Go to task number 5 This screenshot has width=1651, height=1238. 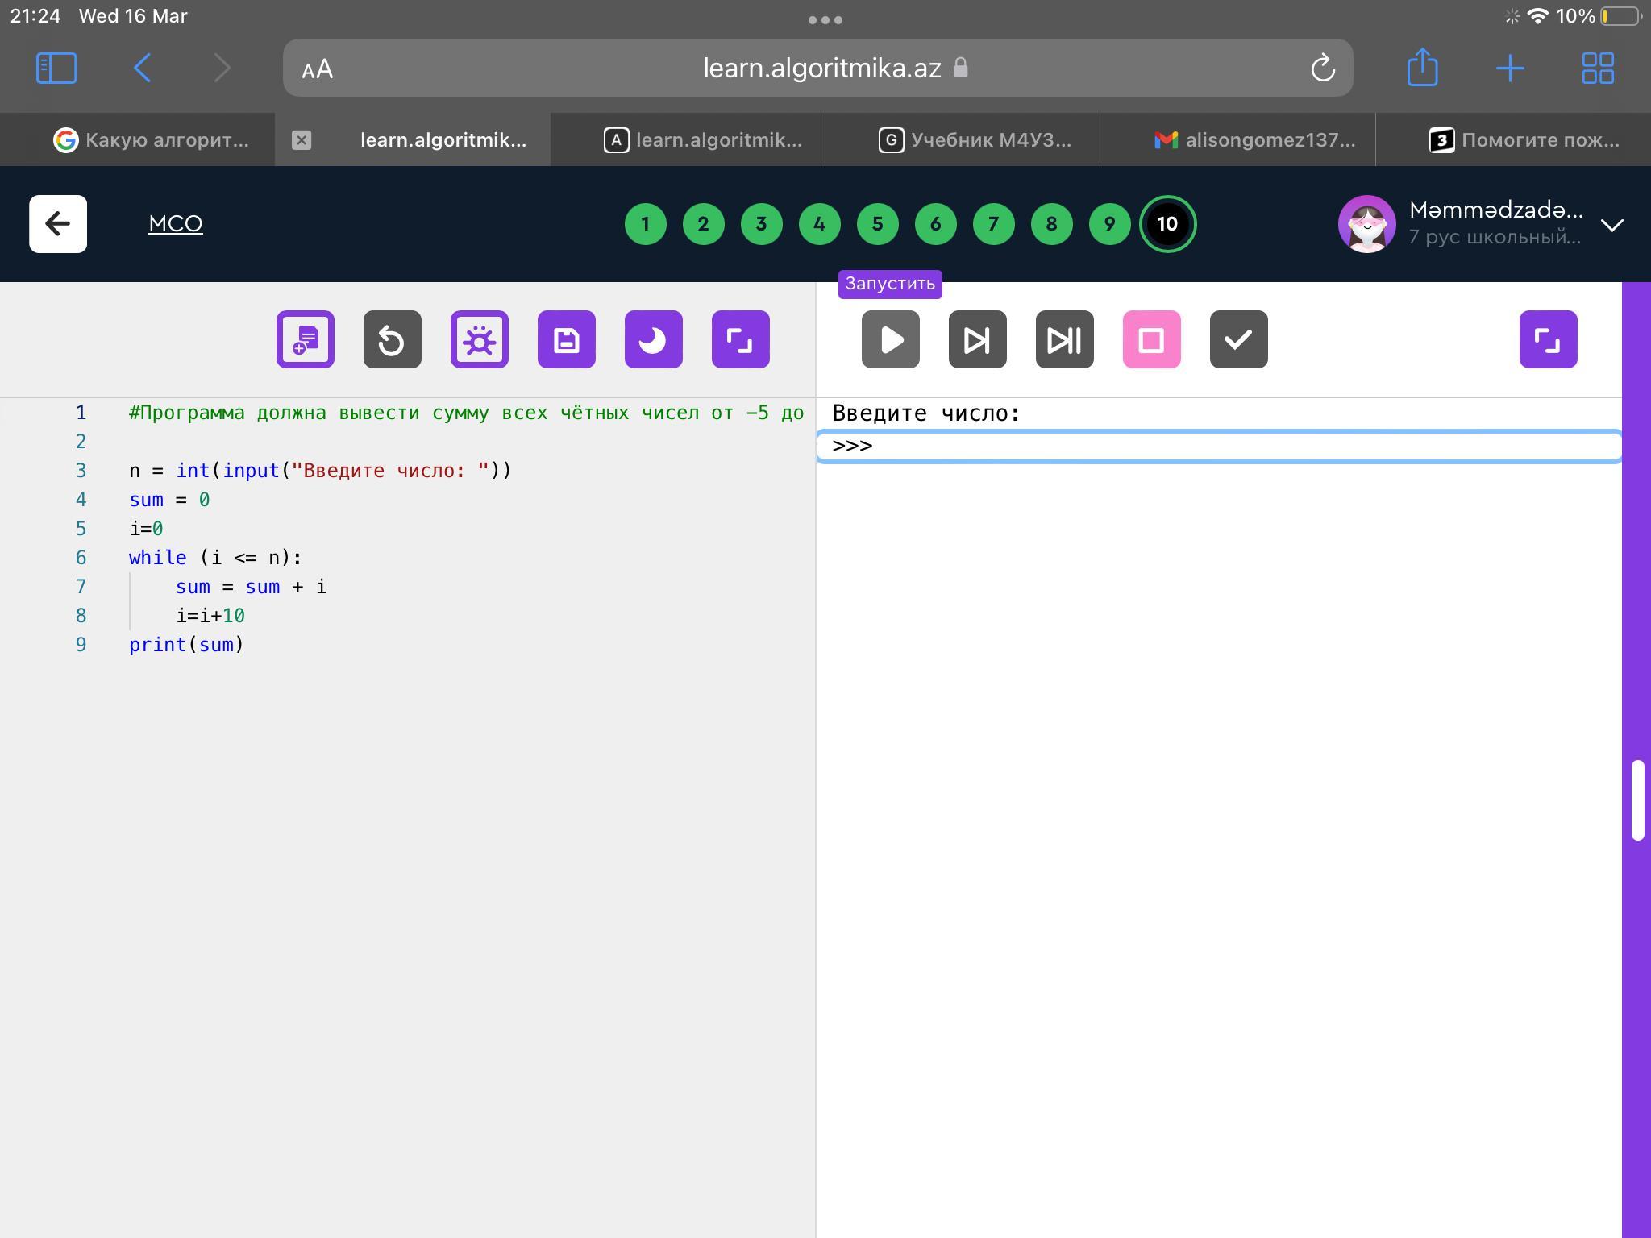click(x=877, y=224)
